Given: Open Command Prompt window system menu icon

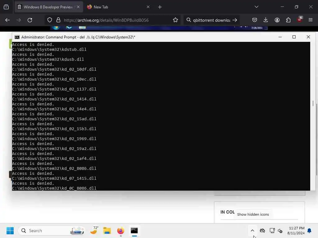Looking at the screenshot, I should pyautogui.click(x=17, y=37).
